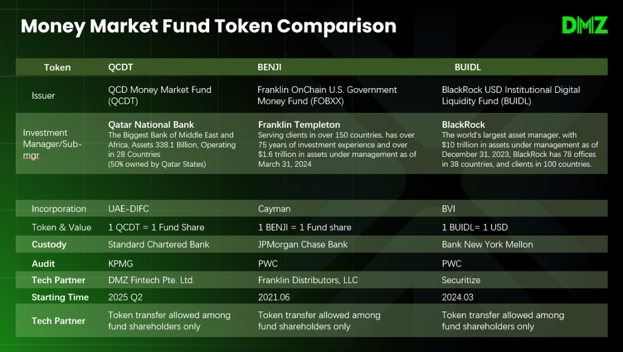Click the BENJI column header
This screenshot has height=352, width=623.
click(x=269, y=67)
